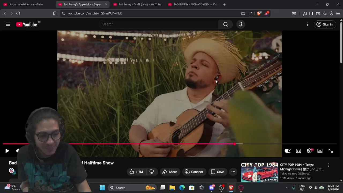Toggle the autoplay switch in player
Screen dimensions: 343x193
tap(288, 151)
